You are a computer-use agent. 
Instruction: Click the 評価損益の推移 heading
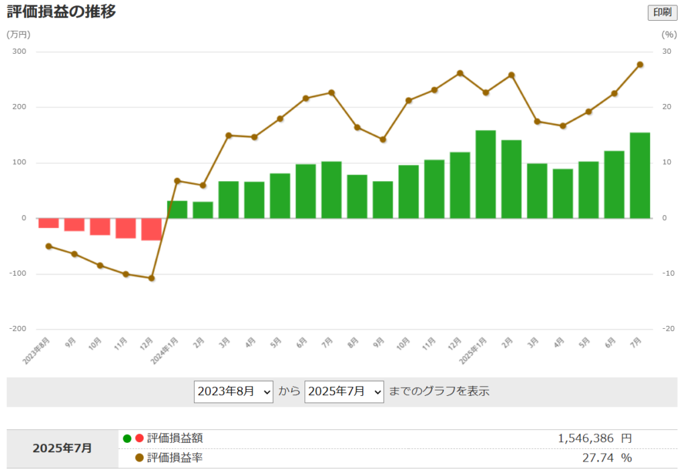pyautogui.click(x=61, y=11)
